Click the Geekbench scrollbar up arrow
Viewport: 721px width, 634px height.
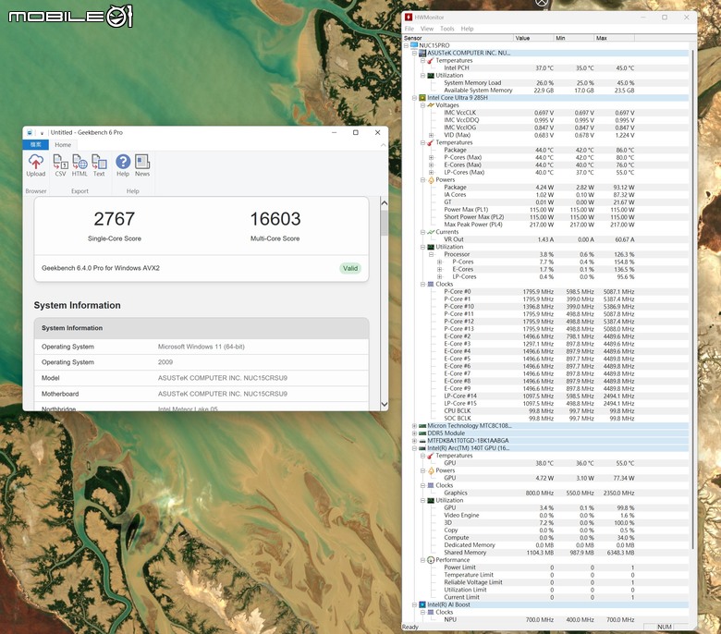pyautogui.click(x=385, y=202)
